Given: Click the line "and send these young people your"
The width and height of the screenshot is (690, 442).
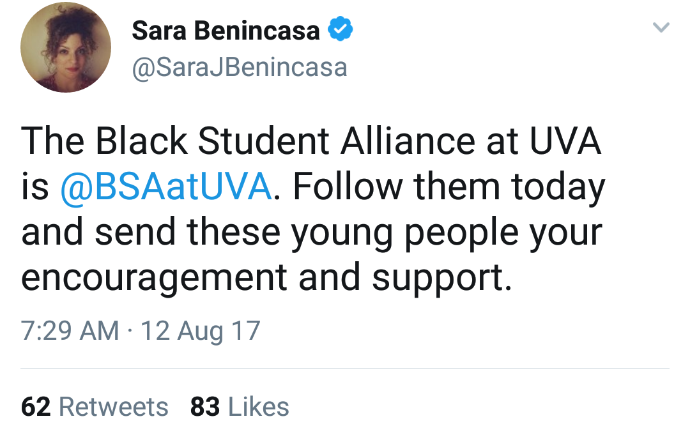Looking at the screenshot, I should click(x=311, y=234).
